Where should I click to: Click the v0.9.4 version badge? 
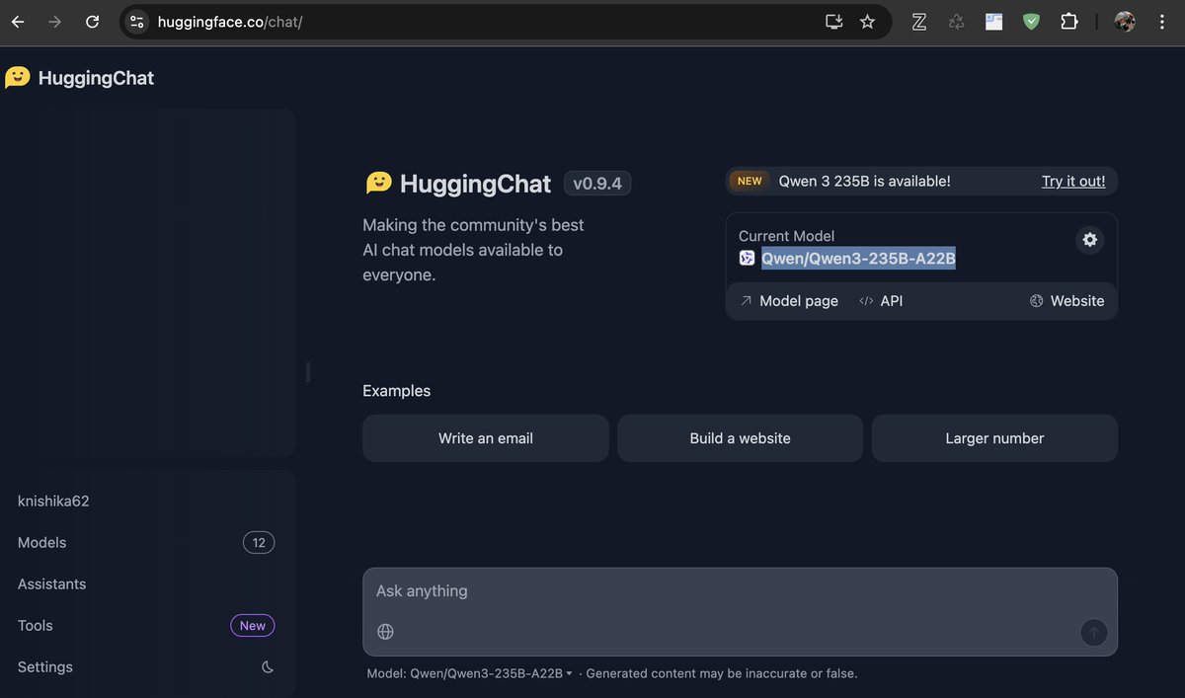pos(597,184)
